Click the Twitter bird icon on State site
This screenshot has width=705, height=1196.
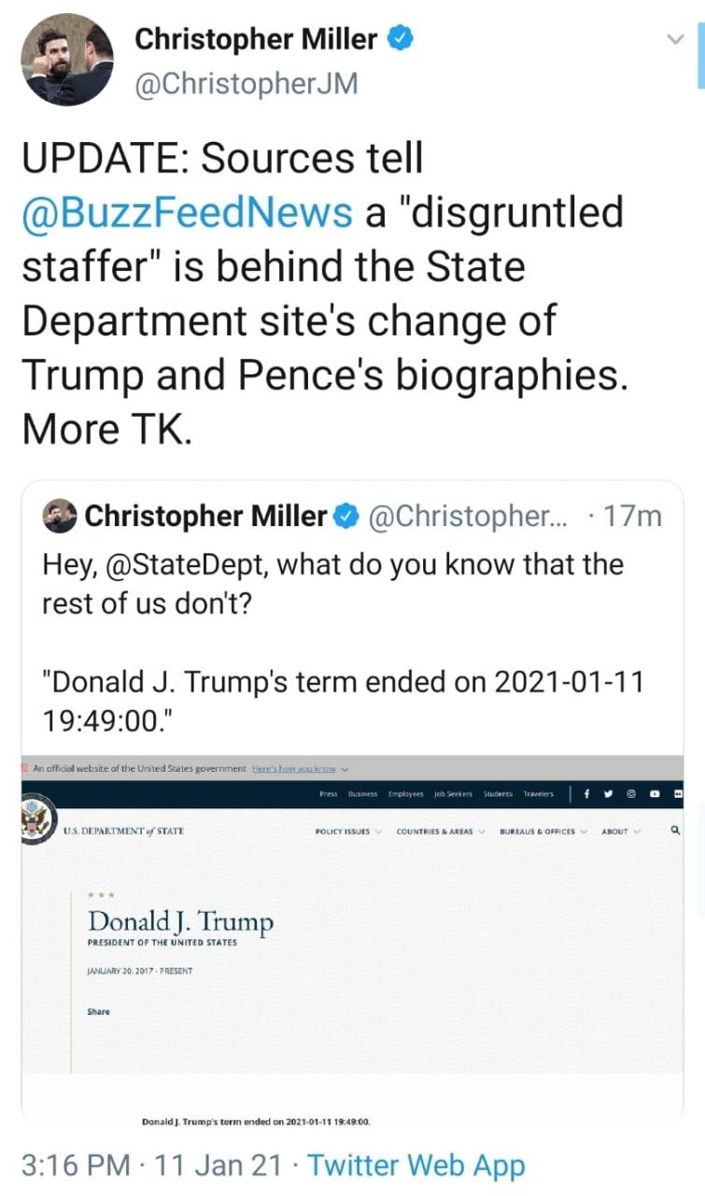[609, 794]
